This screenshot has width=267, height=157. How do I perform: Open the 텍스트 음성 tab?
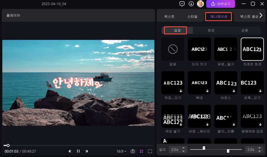(x=249, y=17)
